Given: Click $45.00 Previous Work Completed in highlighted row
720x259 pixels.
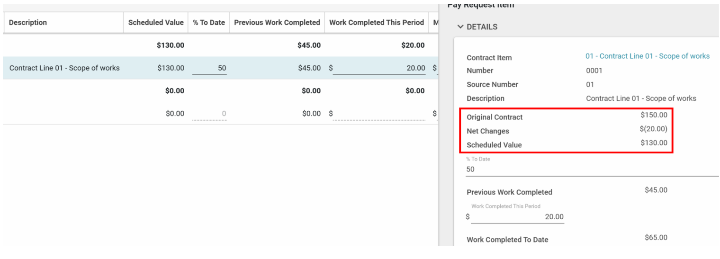Looking at the screenshot, I should [309, 68].
